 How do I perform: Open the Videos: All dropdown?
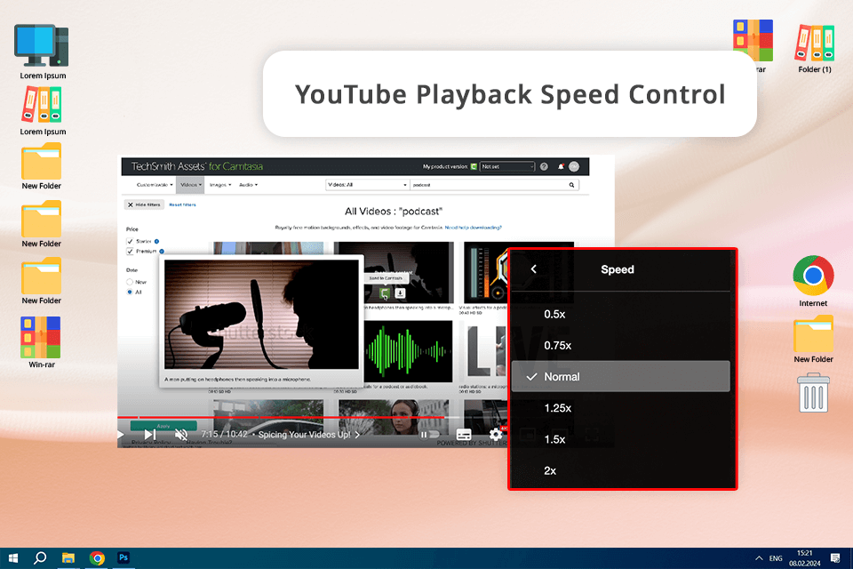pyautogui.click(x=367, y=185)
